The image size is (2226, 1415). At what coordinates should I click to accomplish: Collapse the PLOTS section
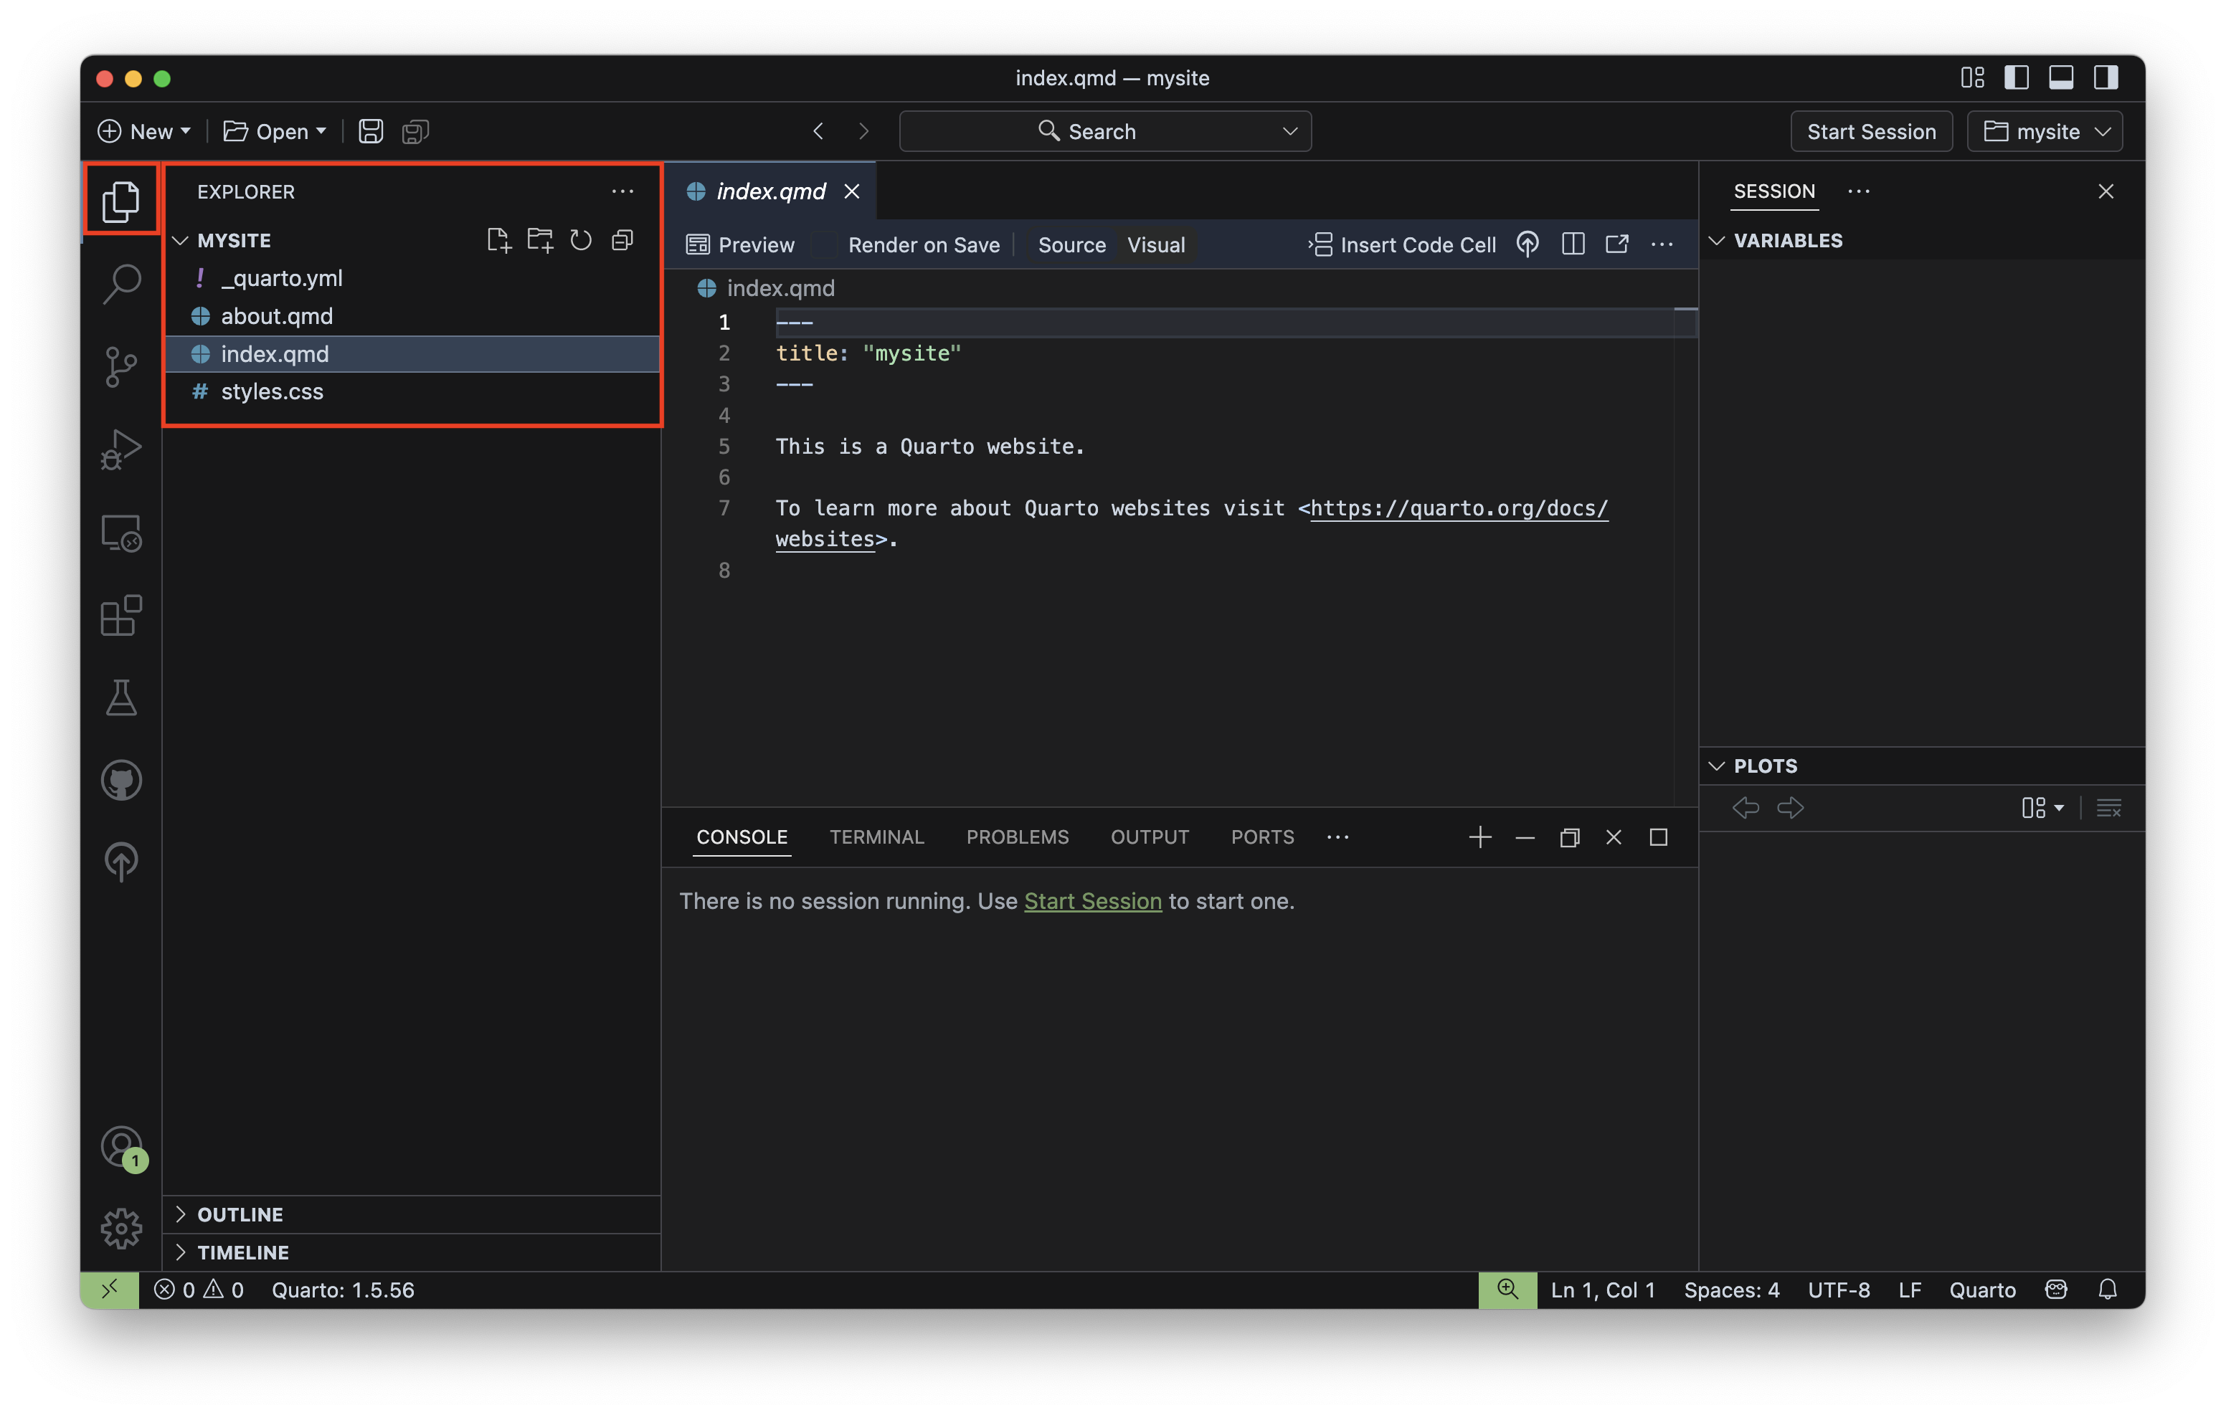1717,766
